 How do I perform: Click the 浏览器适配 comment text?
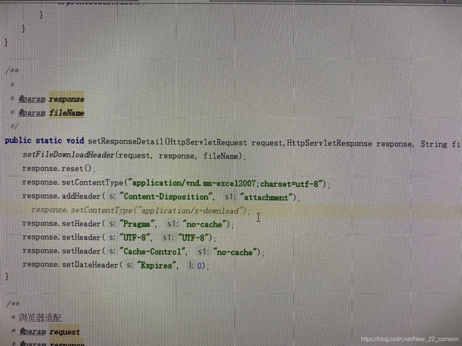(x=40, y=318)
